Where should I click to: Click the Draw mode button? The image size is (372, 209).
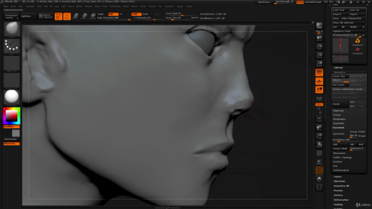click(x=67, y=16)
